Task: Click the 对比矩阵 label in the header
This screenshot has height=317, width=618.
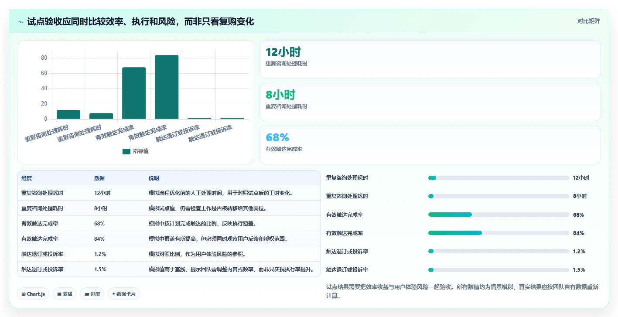Action: pyautogui.click(x=588, y=21)
